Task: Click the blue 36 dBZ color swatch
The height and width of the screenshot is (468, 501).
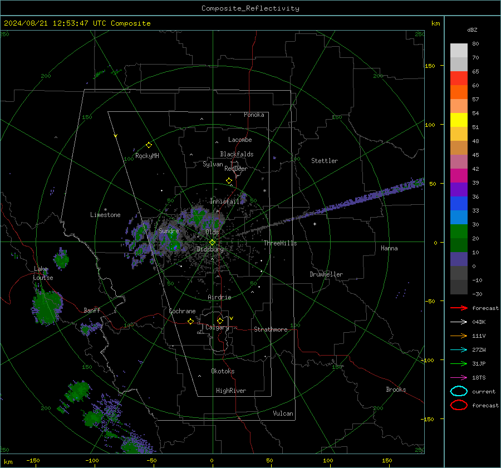Action: (x=459, y=203)
